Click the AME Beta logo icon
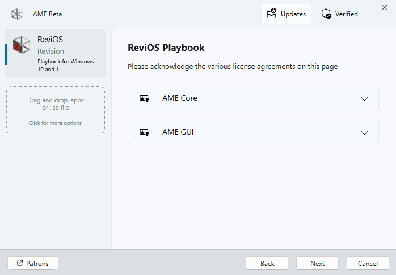396x275 pixels. click(17, 14)
